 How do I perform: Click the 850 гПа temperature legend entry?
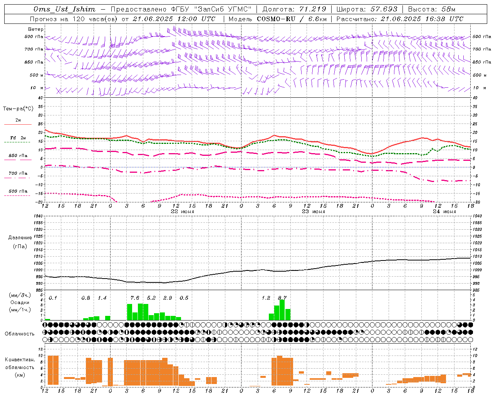tap(18, 156)
